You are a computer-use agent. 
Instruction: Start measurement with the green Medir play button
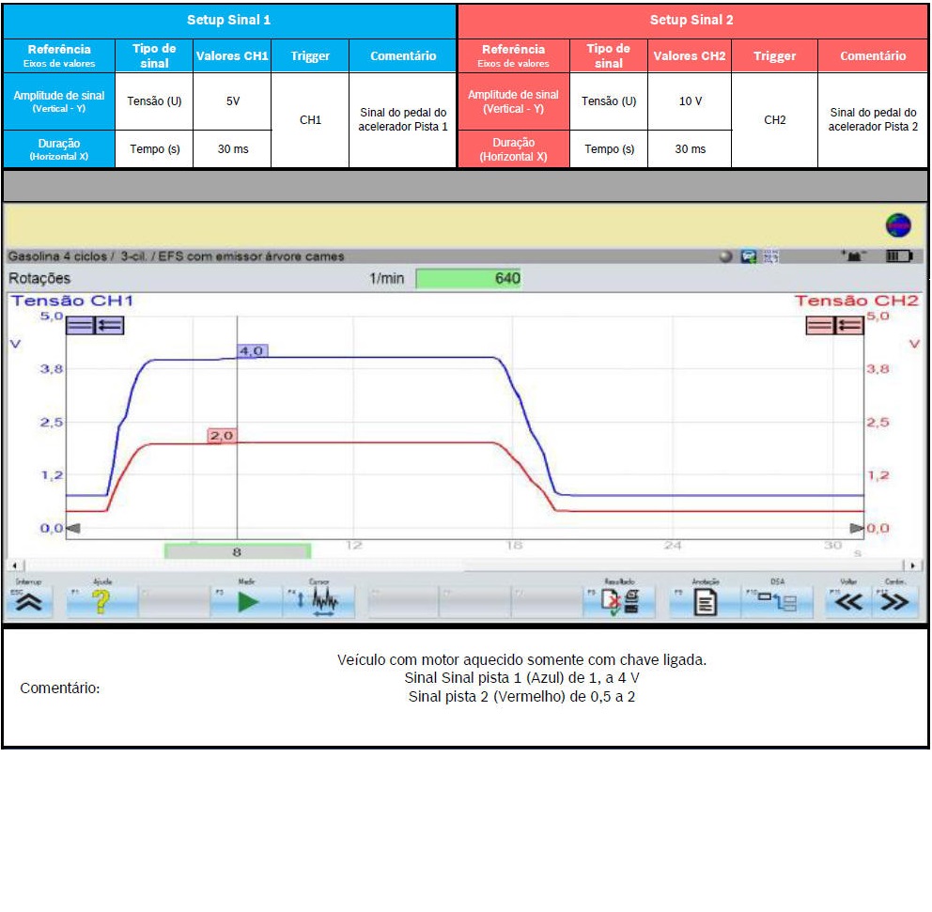coord(247,603)
